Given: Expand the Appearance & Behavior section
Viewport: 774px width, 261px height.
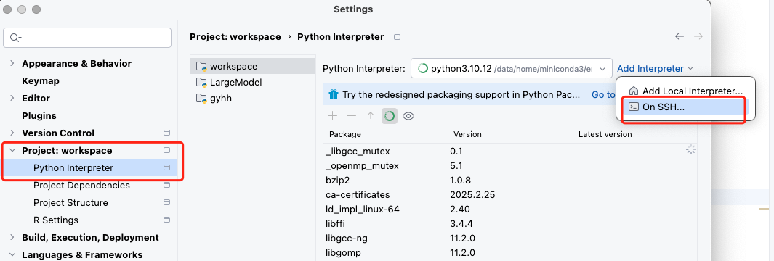Looking at the screenshot, I should (12, 64).
